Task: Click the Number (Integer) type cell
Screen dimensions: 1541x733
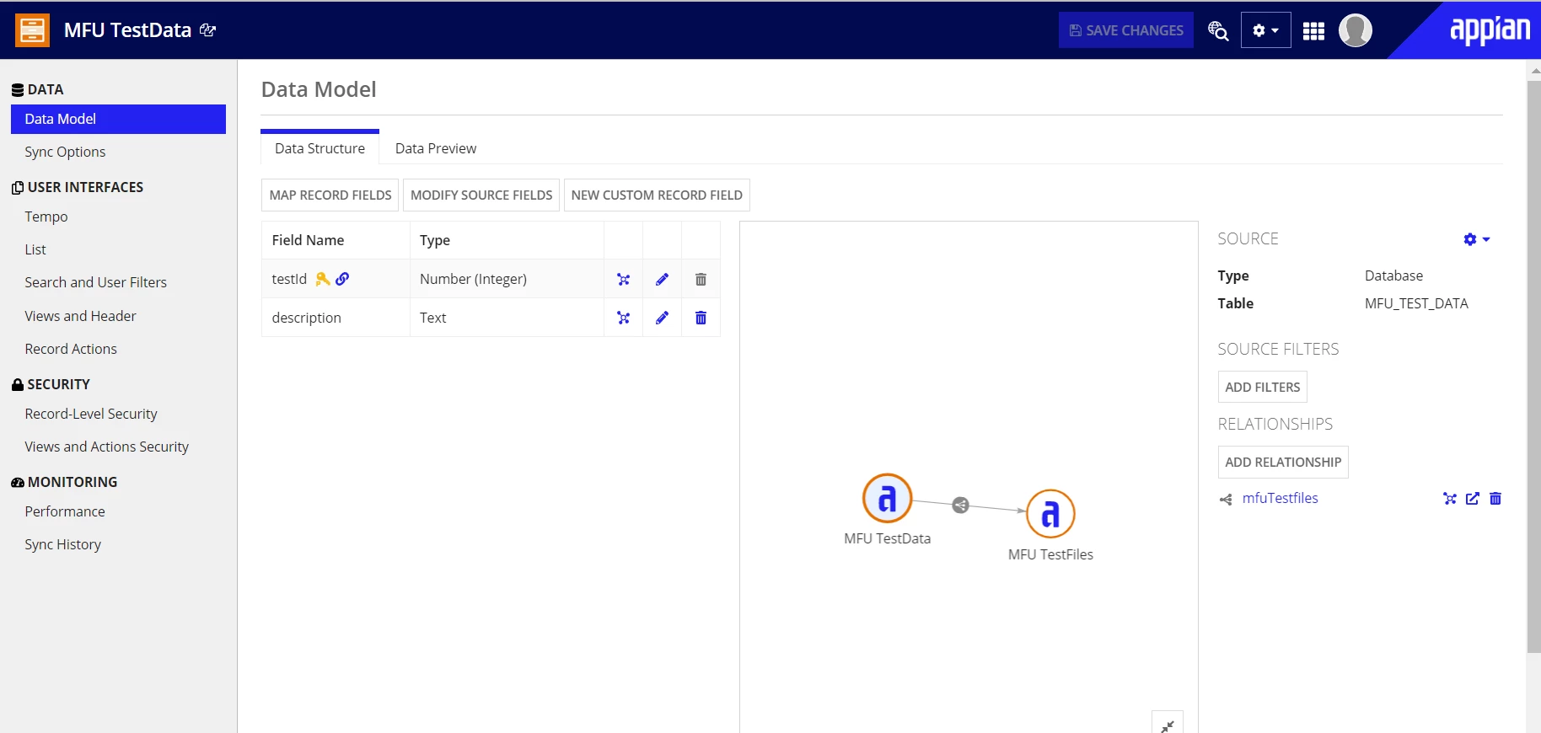Action: [507, 279]
